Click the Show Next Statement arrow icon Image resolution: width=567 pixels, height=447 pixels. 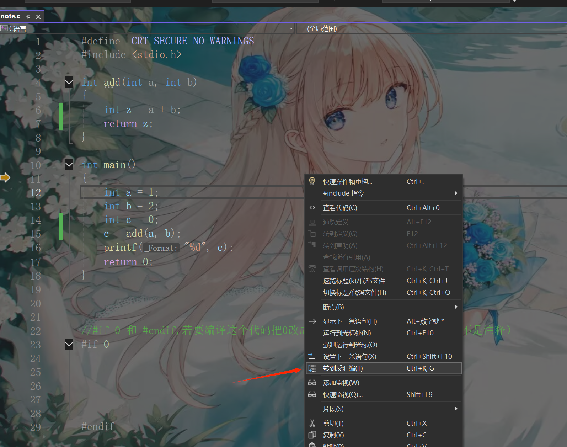(x=312, y=321)
